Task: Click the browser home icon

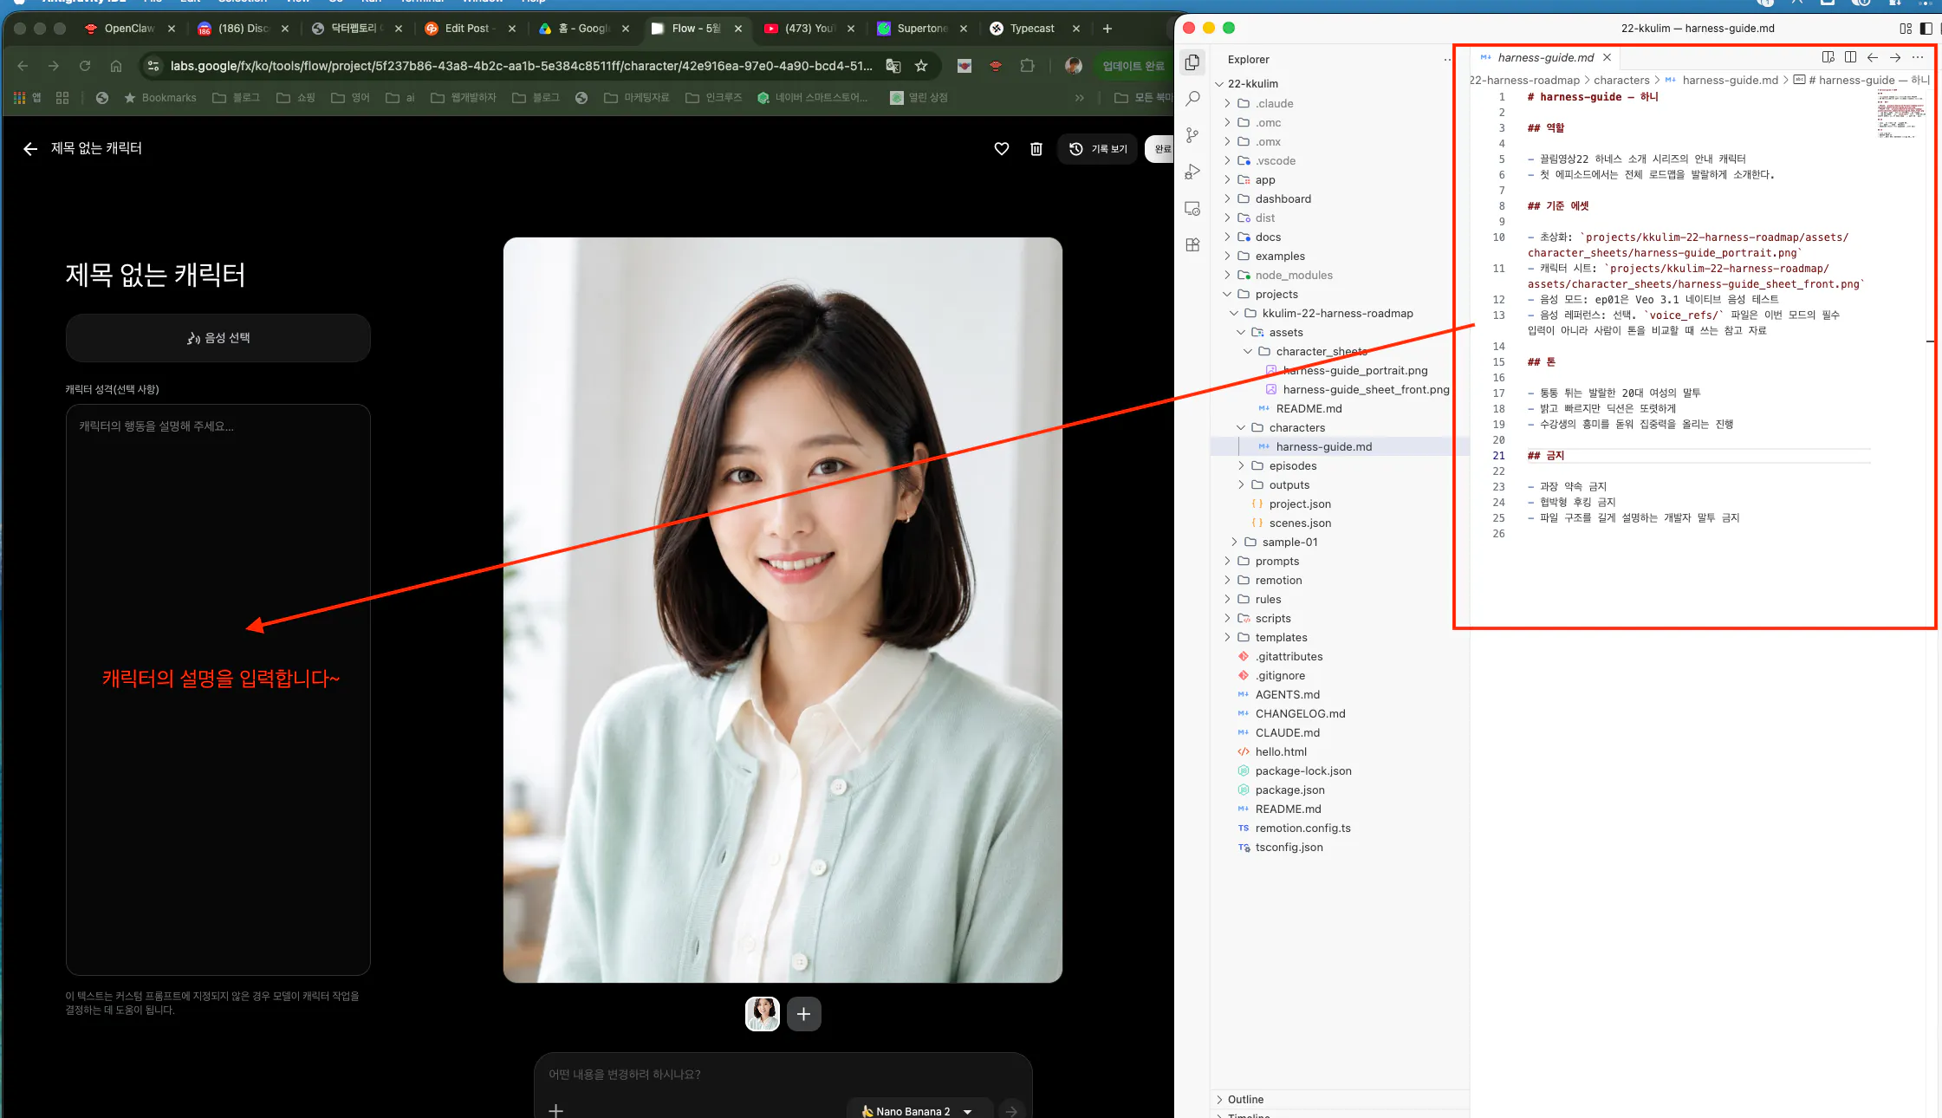Action: (x=116, y=66)
